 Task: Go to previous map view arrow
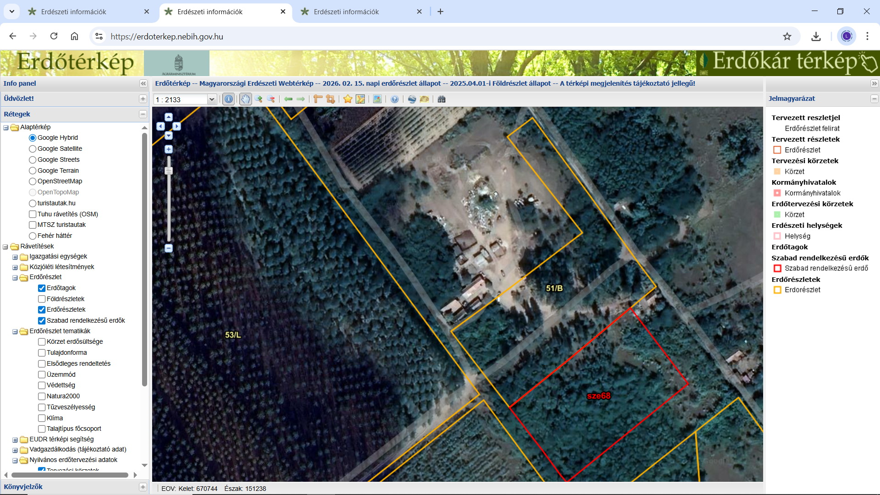(288, 99)
